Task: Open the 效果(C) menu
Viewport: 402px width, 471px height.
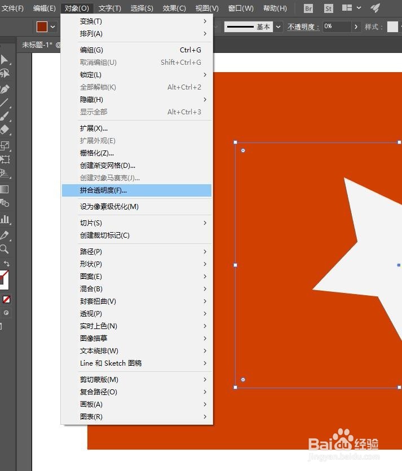Action: pos(174,8)
